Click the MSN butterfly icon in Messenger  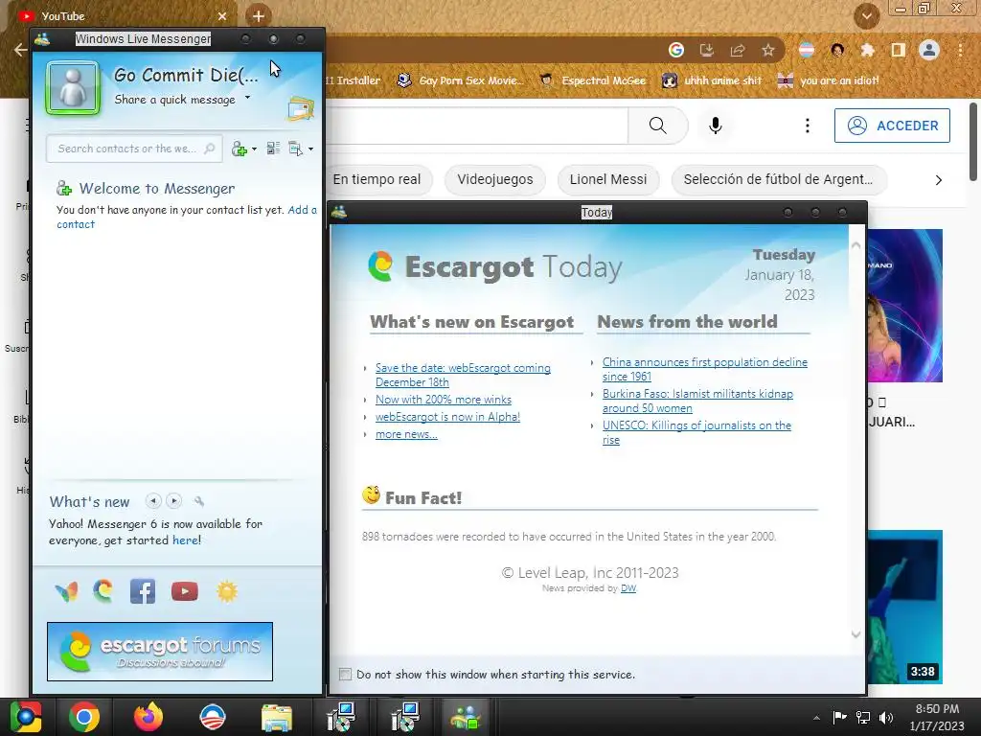pos(67,591)
